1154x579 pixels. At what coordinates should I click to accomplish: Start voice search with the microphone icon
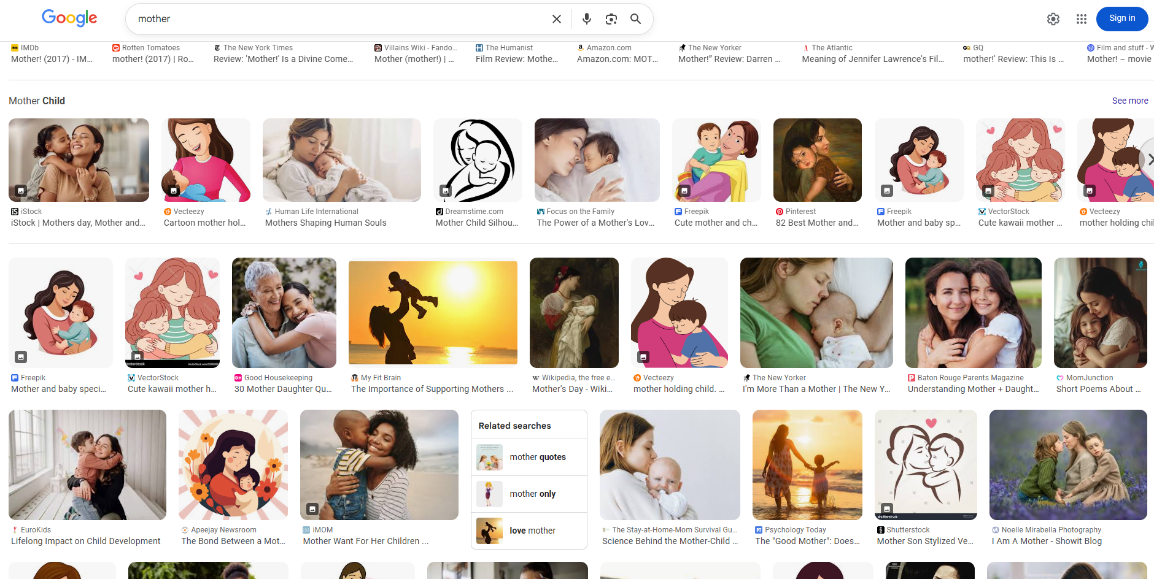coord(587,19)
